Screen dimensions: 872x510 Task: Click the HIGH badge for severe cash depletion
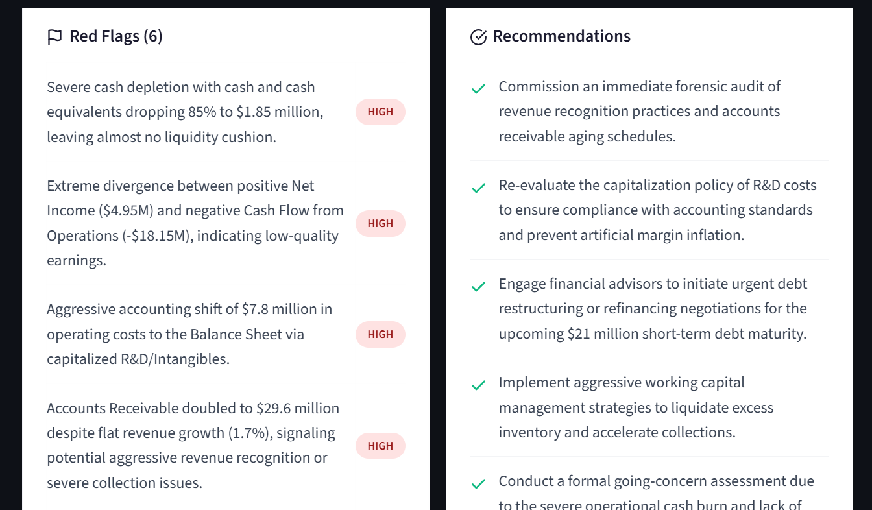(x=380, y=112)
